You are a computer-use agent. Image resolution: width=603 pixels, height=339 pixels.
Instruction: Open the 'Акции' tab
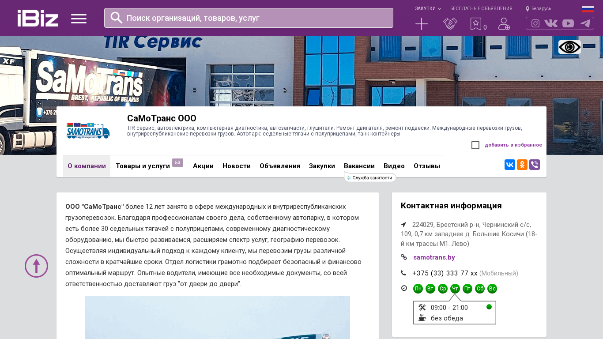tap(203, 166)
